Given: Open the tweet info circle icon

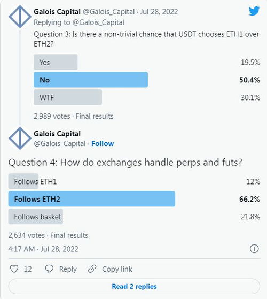Looking at the screenshot, I should coord(254,249).
